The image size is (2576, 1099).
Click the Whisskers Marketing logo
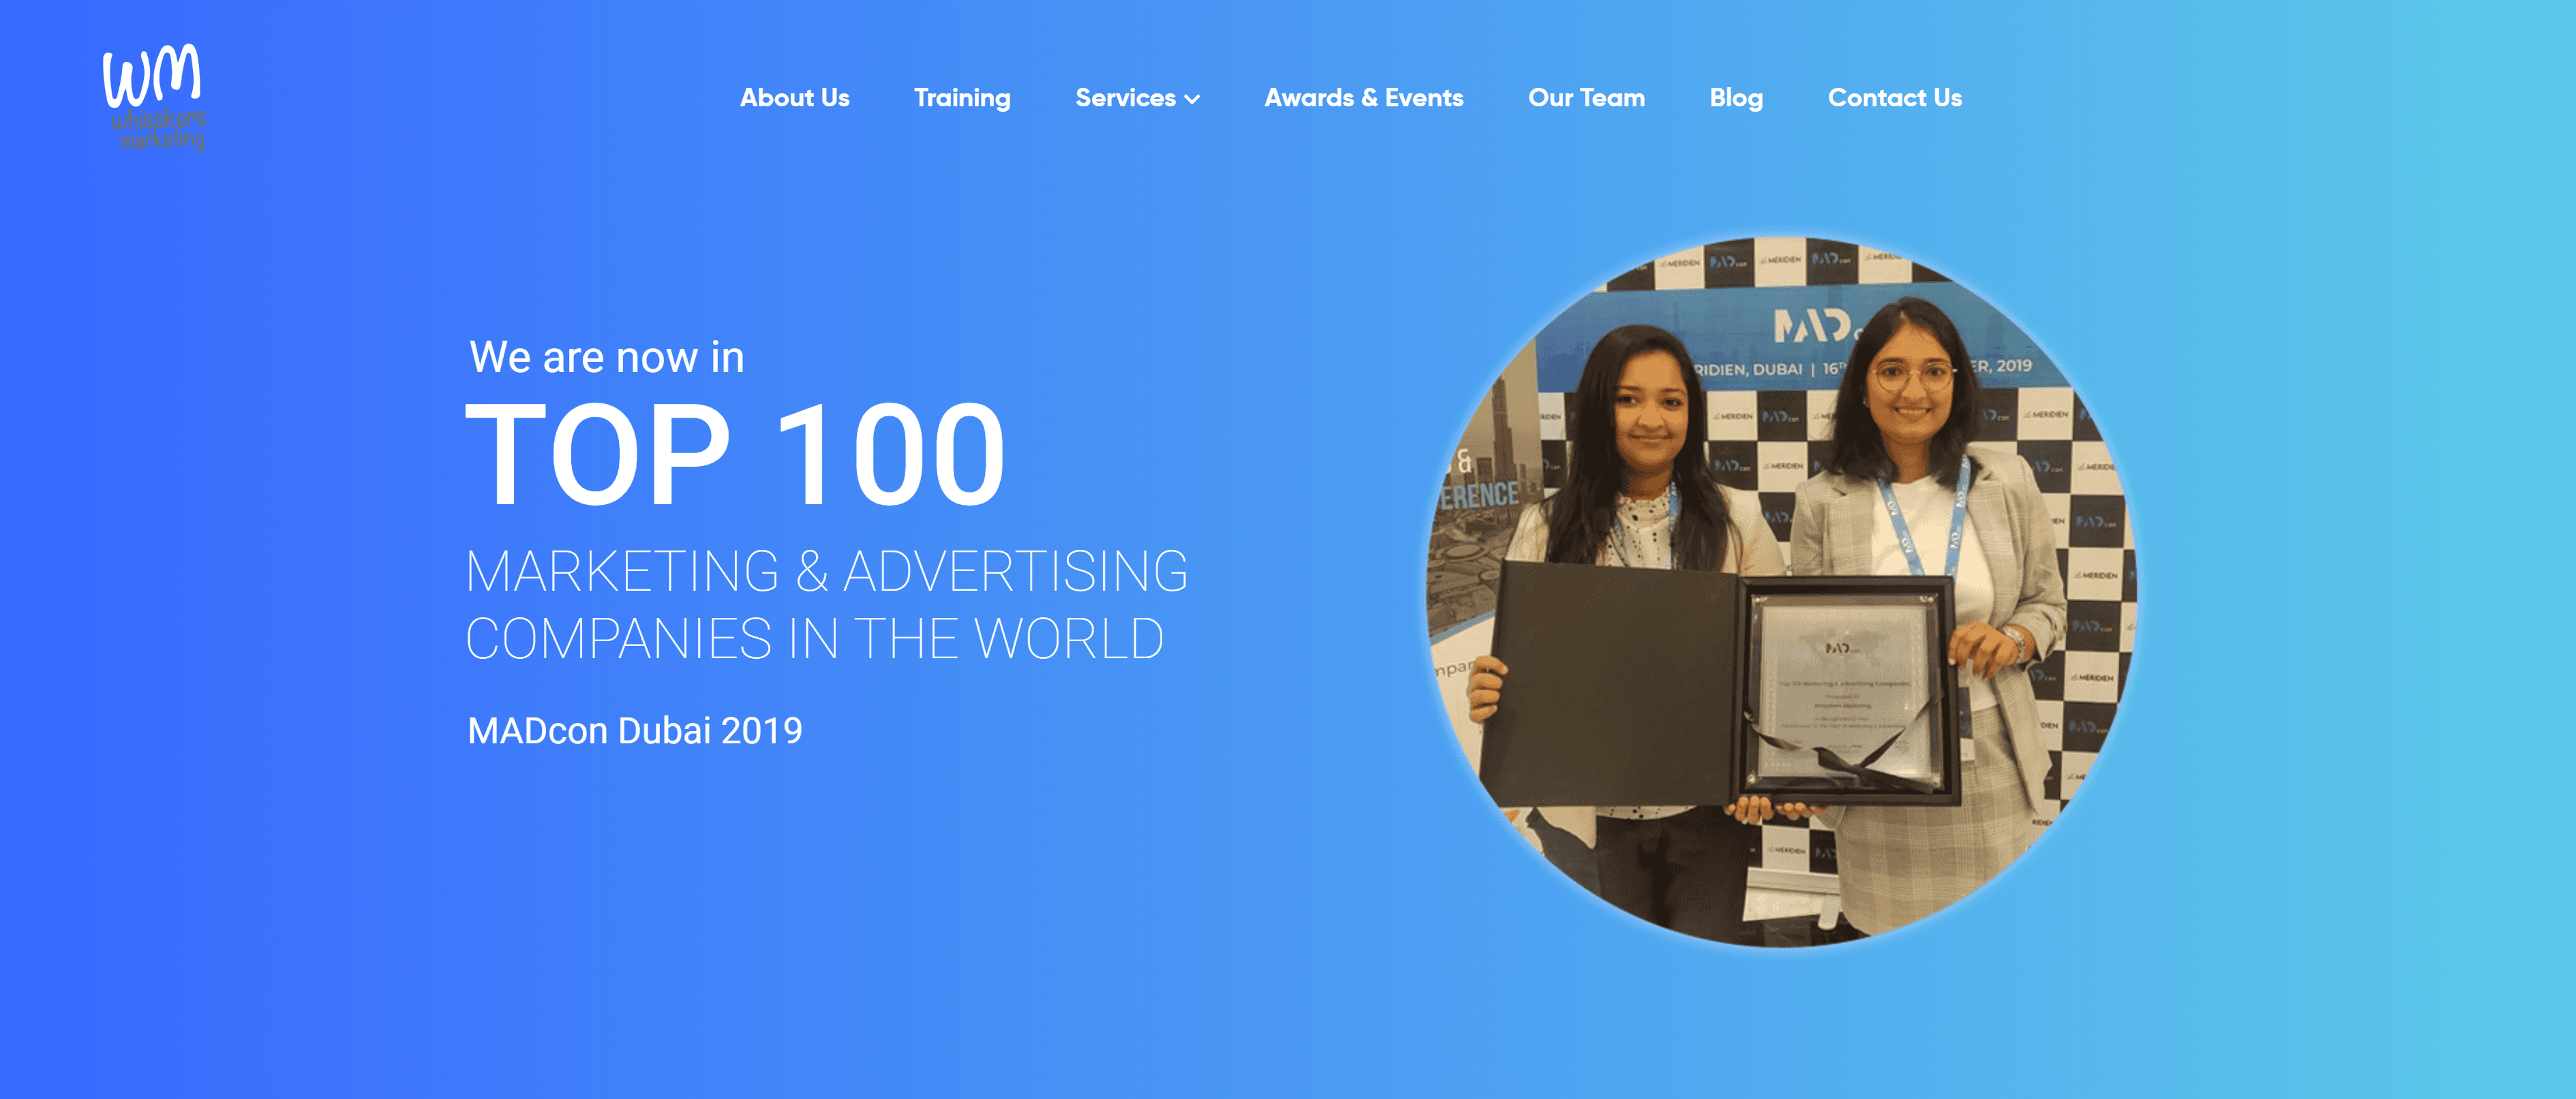pyautogui.click(x=154, y=98)
